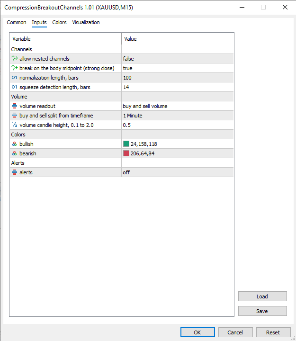Save the inputs with the Save button
This screenshot has height=341, width=296.
pos(262,311)
